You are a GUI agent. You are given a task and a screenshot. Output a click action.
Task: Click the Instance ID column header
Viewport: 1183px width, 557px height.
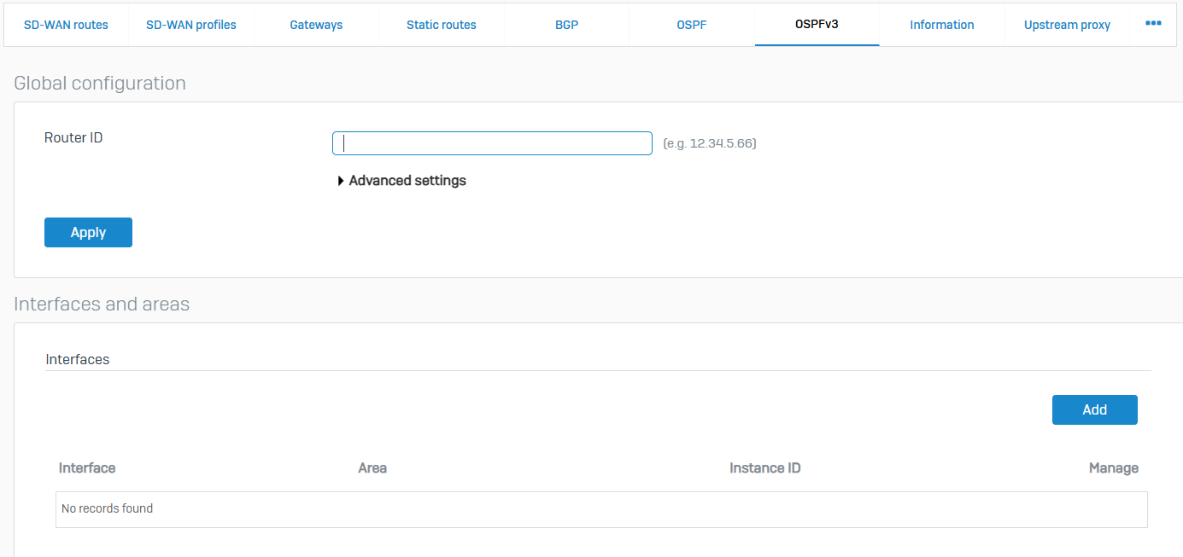click(x=764, y=468)
